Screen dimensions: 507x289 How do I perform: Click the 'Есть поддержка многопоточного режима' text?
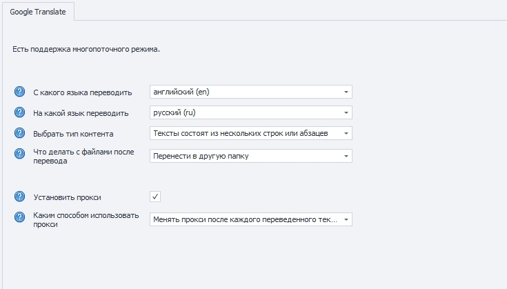click(x=86, y=49)
